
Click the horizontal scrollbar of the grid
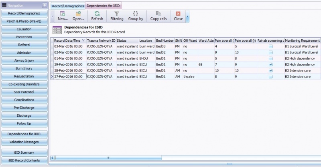[108, 158]
